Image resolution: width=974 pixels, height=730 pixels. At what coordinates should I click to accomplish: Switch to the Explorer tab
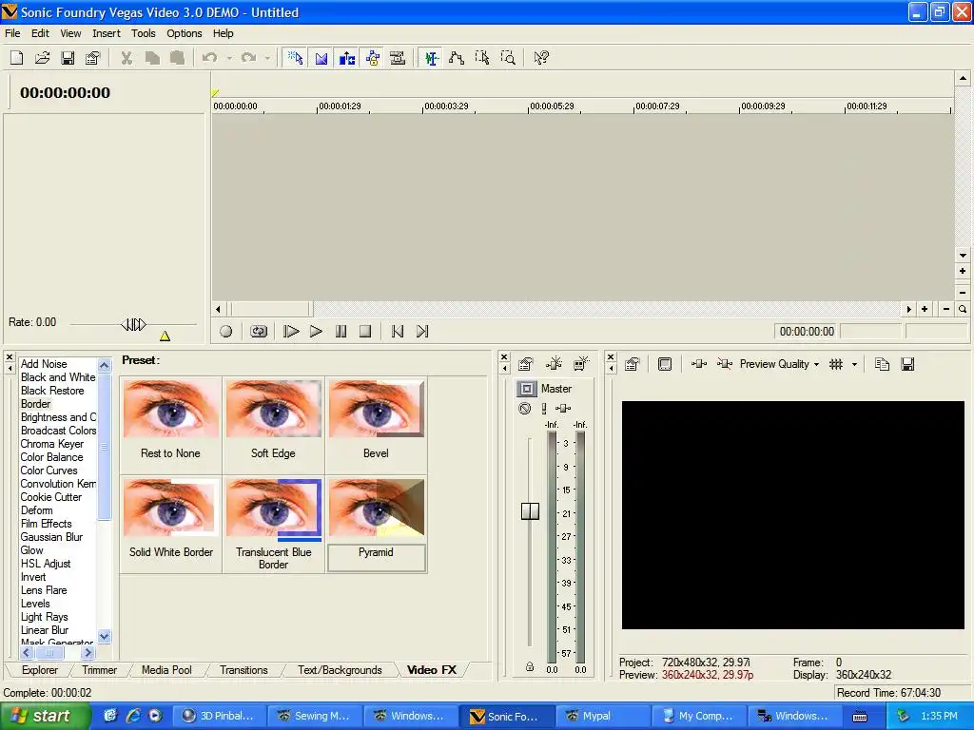40,670
